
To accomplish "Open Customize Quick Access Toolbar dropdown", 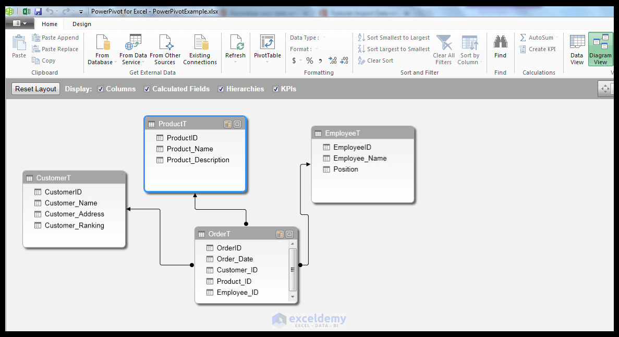I will [81, 12].
